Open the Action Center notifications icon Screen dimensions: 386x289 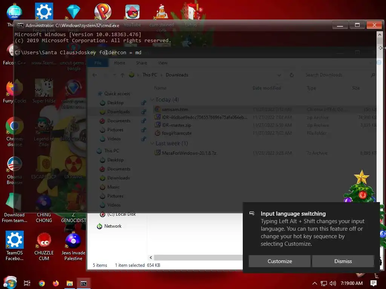(x=374, y=283)
